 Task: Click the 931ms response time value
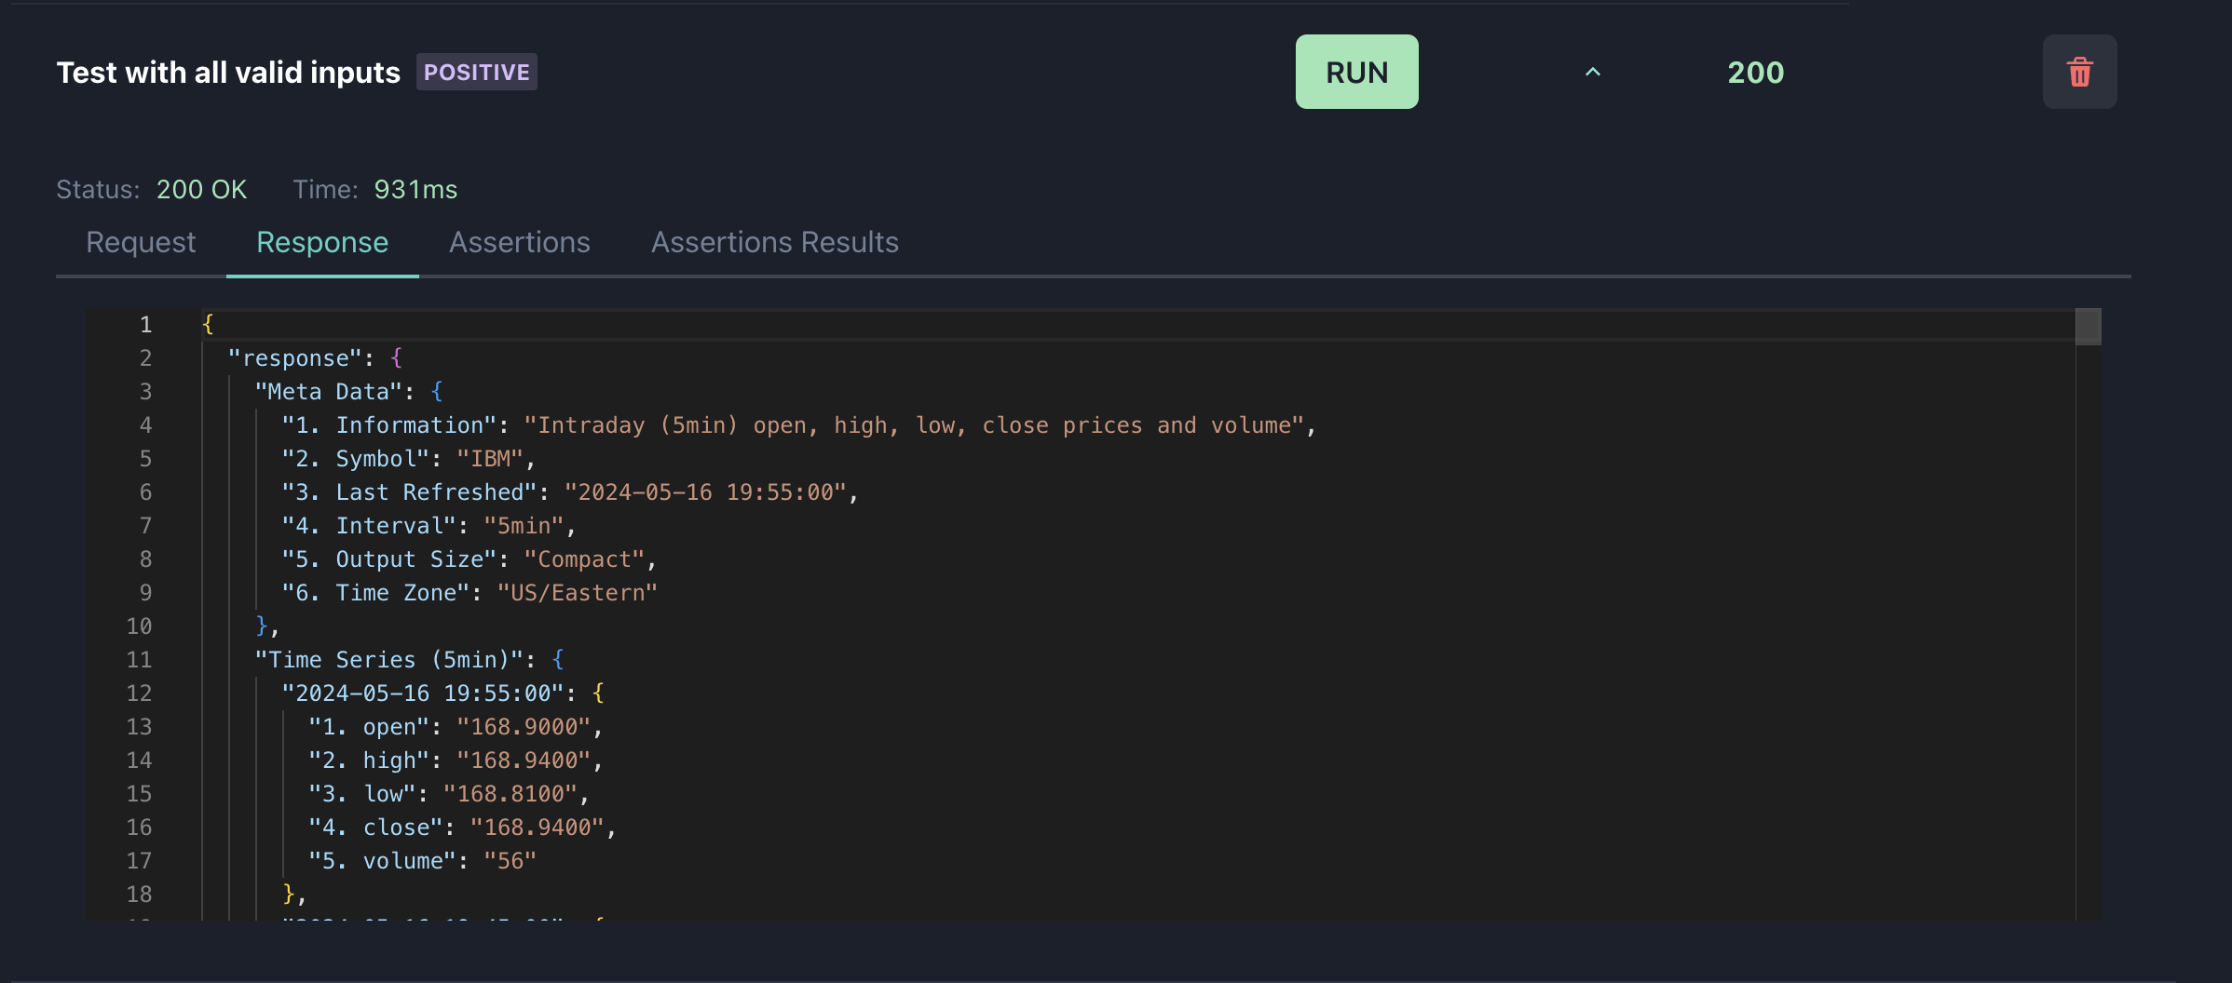[x=415, y=190]
